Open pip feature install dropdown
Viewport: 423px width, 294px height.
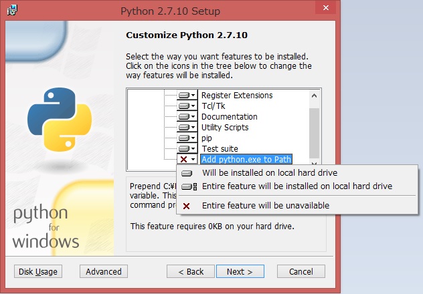(187, 138)
